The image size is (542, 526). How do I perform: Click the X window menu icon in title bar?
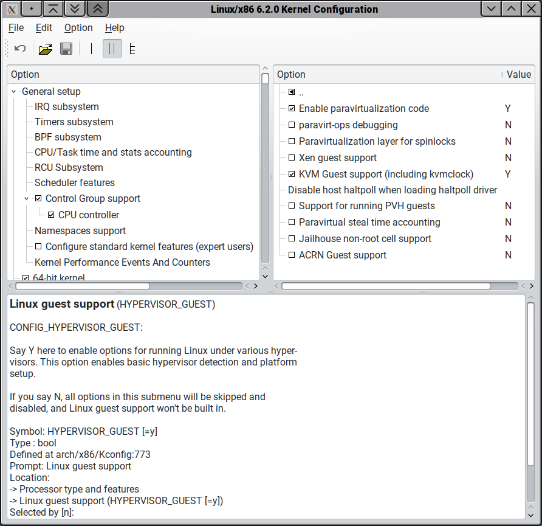(10, 9)
